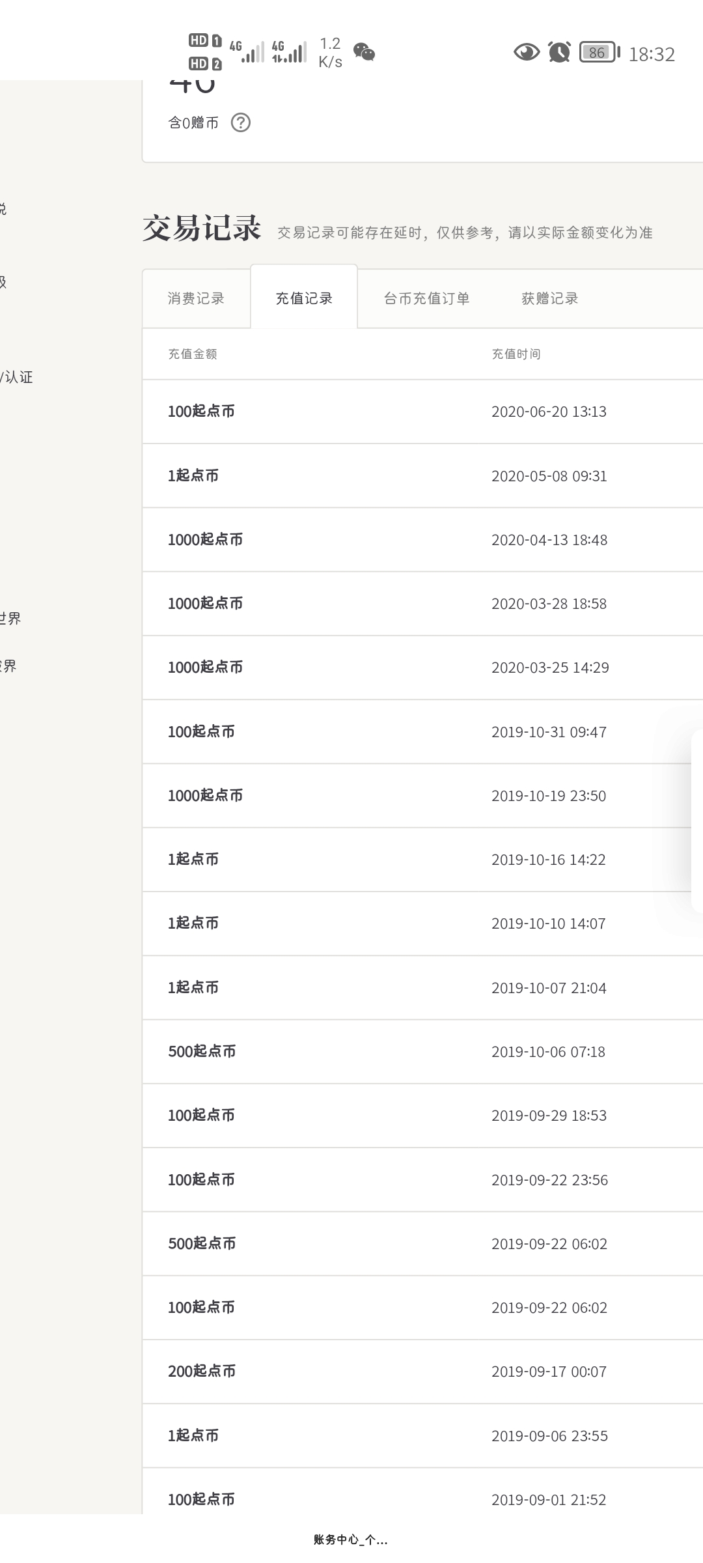Open the 获赠记录 tab
The height and width of the screenshot is (1563, 703).
pyautogui.click(x=550, y=298)
